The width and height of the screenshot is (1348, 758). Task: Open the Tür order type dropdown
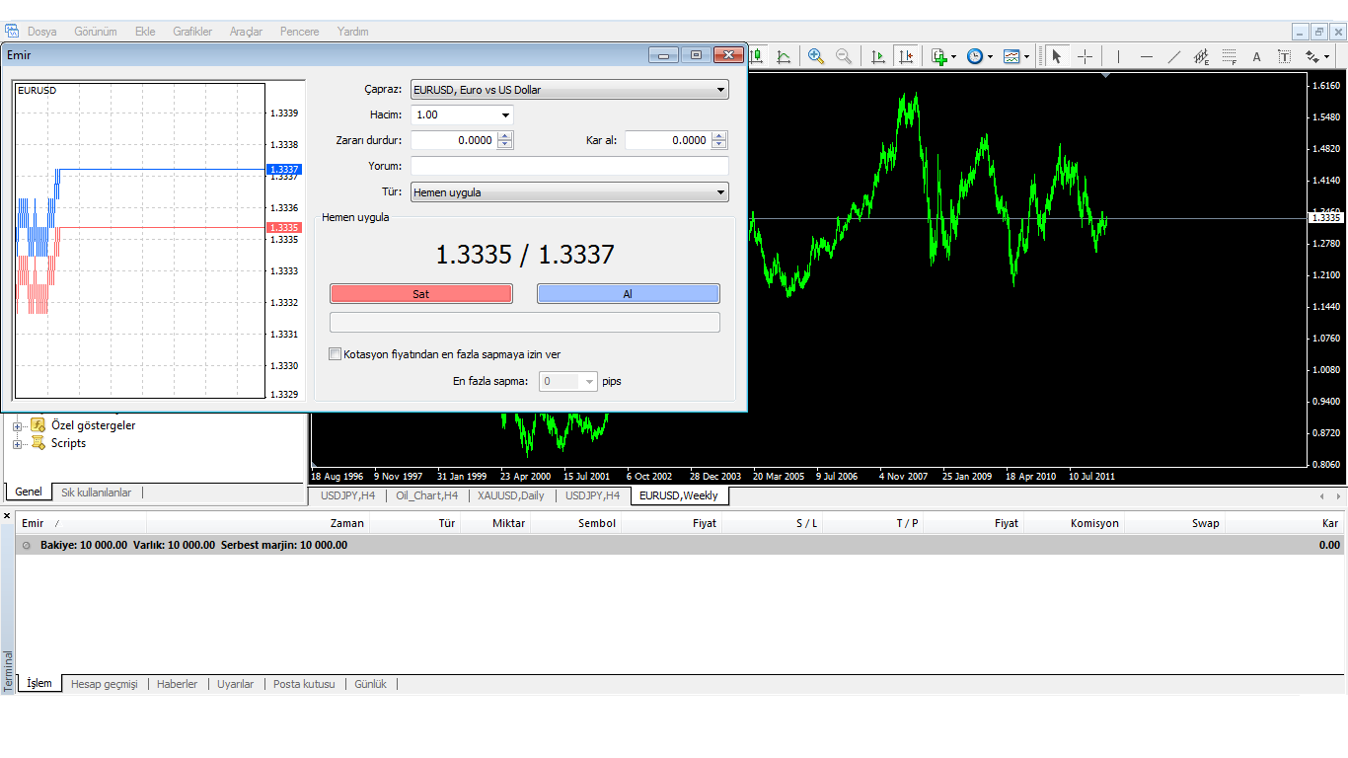(x=569, y=192)
